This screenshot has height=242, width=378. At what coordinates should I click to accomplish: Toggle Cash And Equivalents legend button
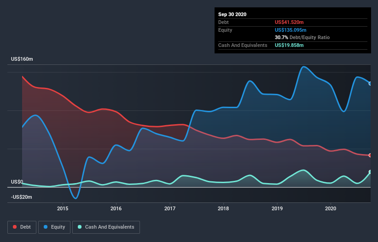pos(106,227)
